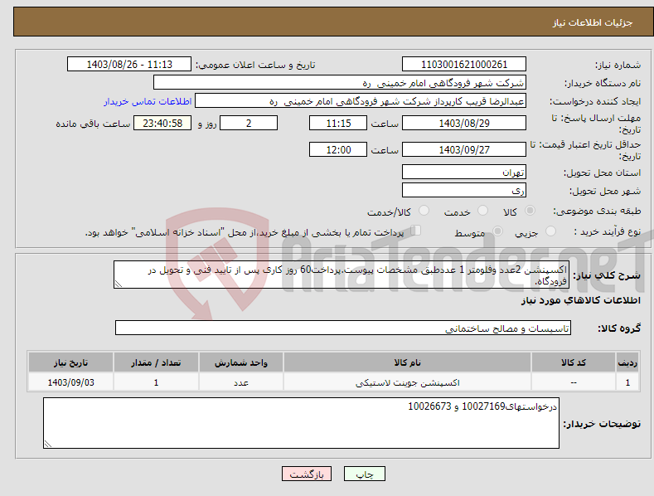
Task: Click the واحد شمارش column header
Action: [x=241, y=362]
